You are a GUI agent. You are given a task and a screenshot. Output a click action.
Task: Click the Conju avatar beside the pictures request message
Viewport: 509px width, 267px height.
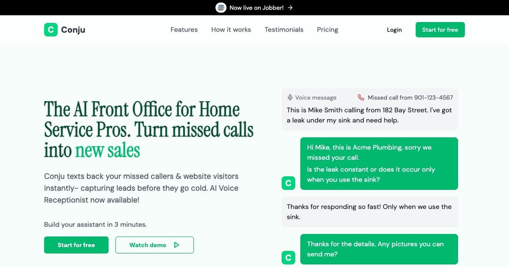[x=288, y=258]
